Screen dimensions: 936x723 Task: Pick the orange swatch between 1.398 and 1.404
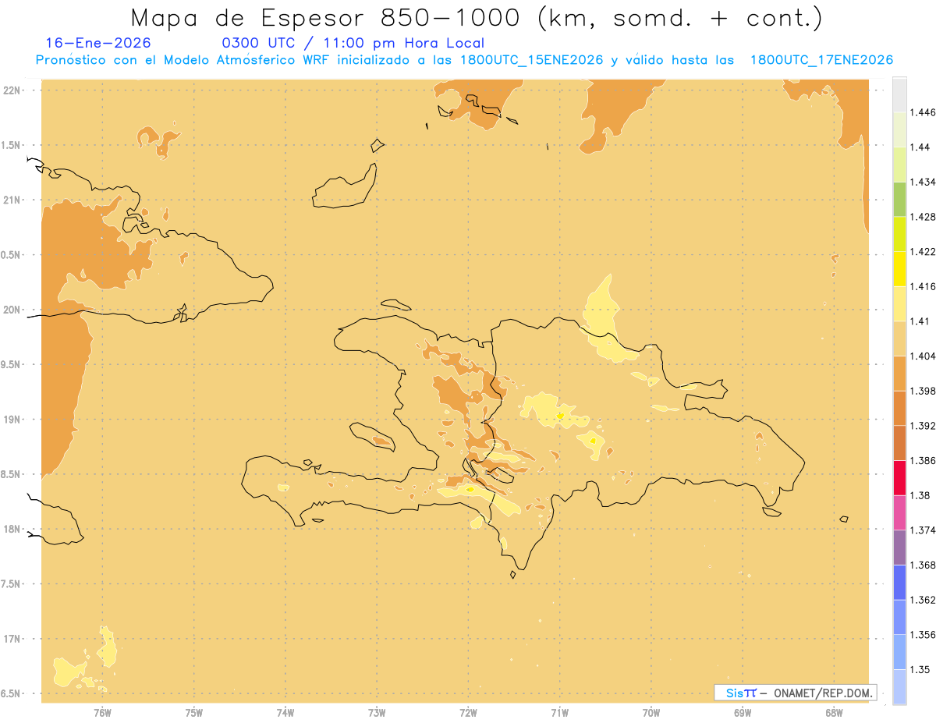(899, 373)
